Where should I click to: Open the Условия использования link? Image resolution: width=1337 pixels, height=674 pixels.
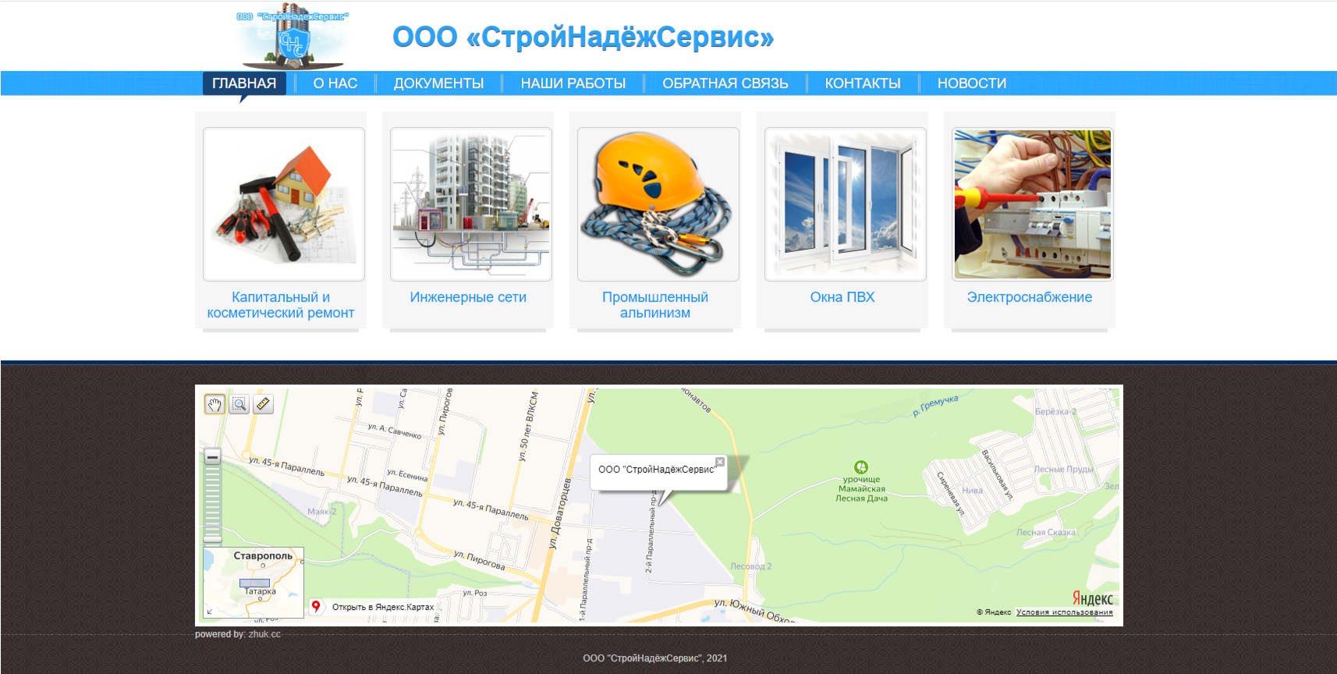coord(1065,612)
